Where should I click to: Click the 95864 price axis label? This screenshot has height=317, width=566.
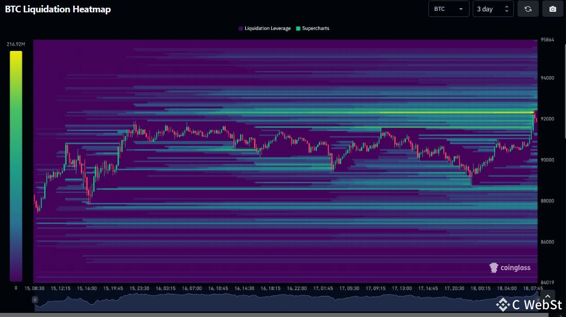547,40
